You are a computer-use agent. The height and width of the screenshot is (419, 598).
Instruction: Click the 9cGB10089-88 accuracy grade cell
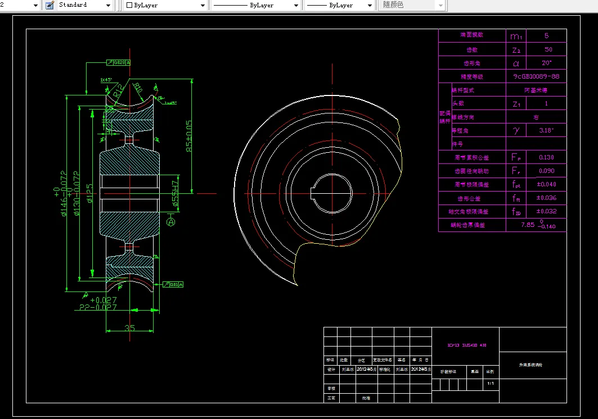point(536,76)
